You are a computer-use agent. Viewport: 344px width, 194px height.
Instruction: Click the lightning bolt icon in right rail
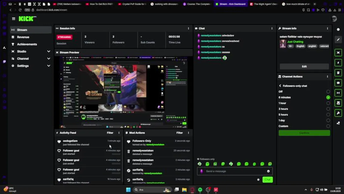tap(338, 63)
